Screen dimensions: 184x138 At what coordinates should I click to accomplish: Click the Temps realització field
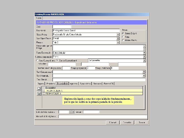pos(115,68)
